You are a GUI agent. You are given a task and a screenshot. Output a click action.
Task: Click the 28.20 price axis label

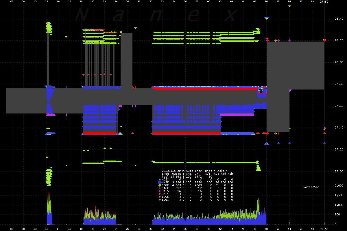(339, 40)
